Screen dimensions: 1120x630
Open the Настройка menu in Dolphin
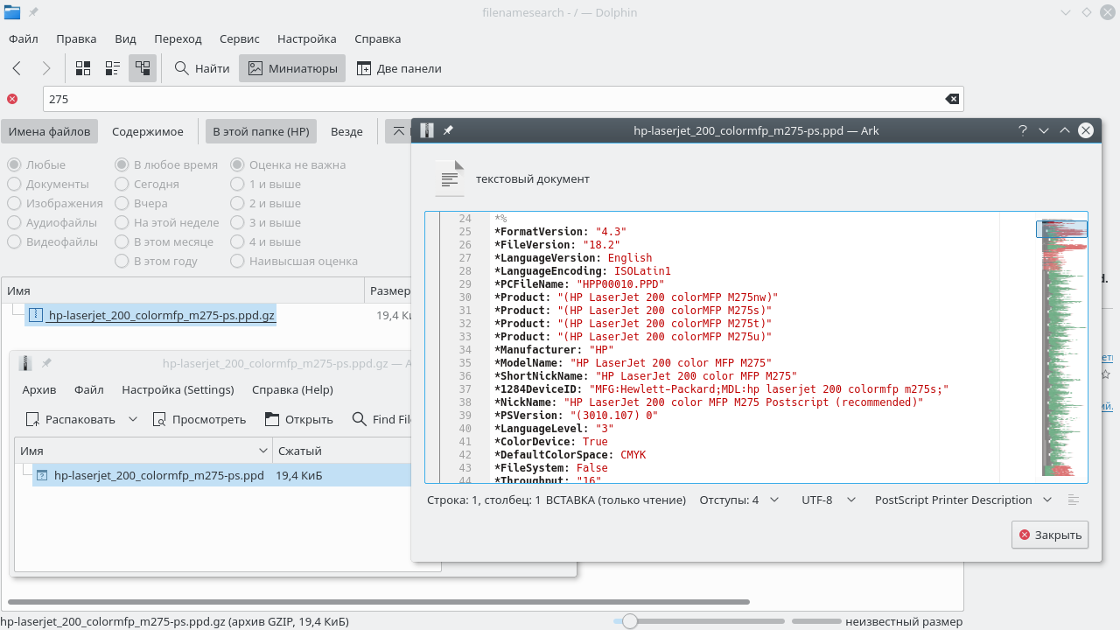307,38
